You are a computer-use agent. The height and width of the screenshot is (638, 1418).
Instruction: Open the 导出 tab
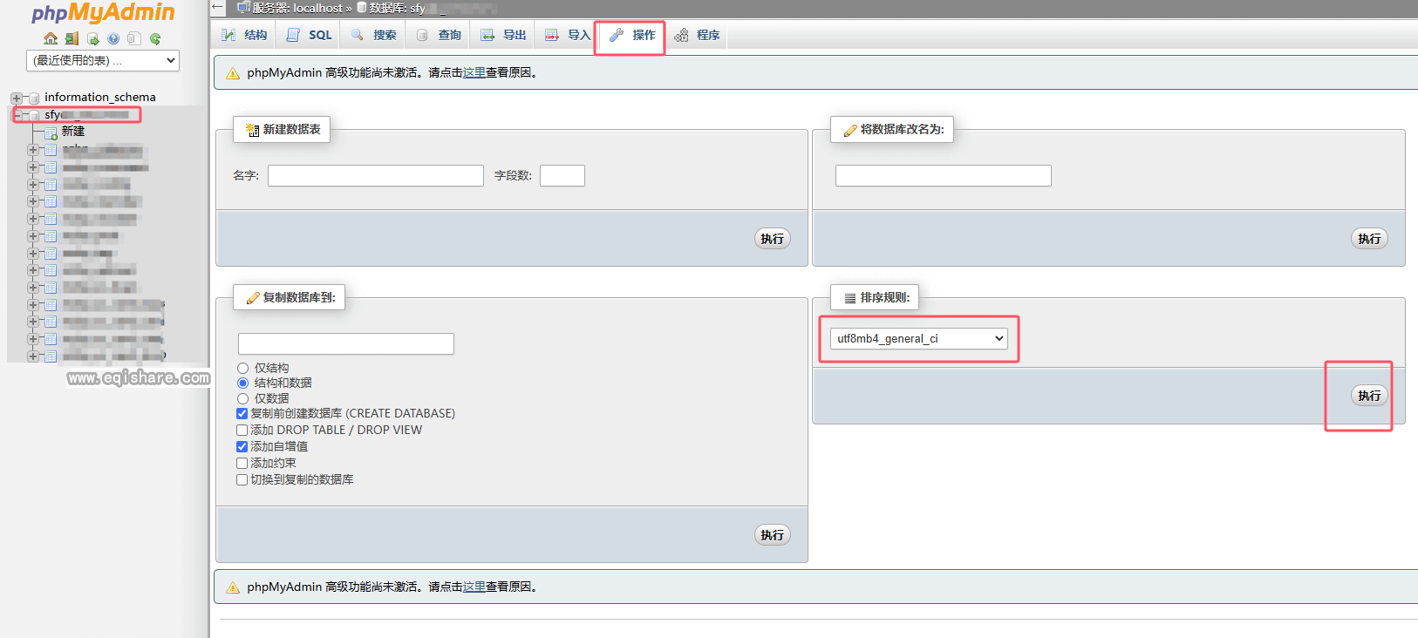point(504,35)
